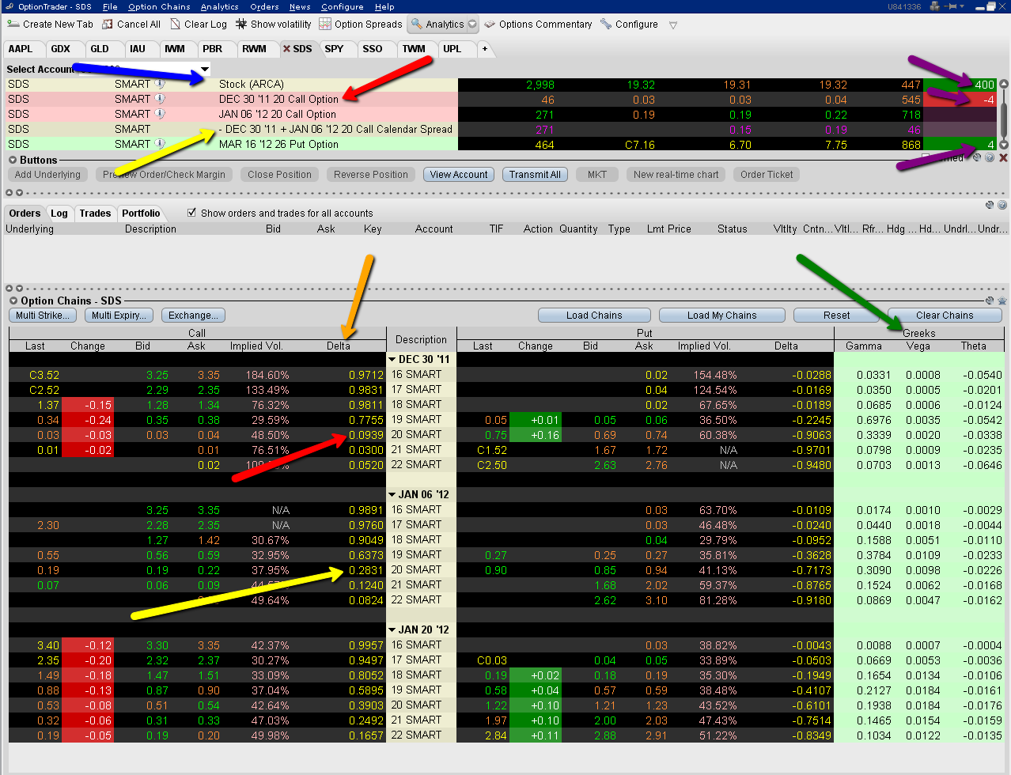Screen dimensions: 1011x775
Task: Close the SDS tab with its X
Action: 287,49
